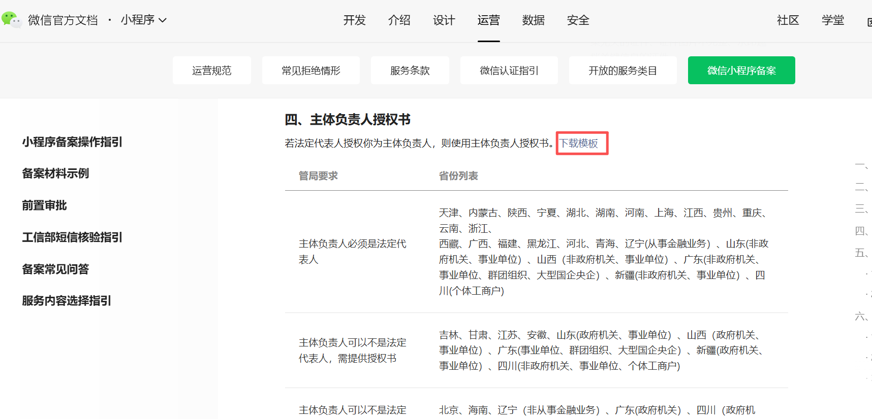Screen dimensions: 872x419
Task: Jump to section 四 in right outline
Action: click(x=861, y=231)
